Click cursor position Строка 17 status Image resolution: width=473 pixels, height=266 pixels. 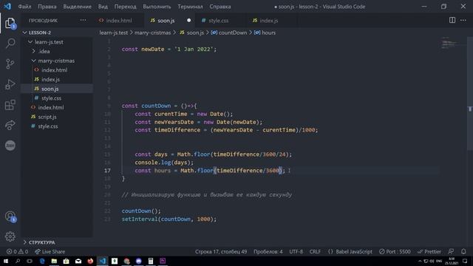(x=221, y=251)
